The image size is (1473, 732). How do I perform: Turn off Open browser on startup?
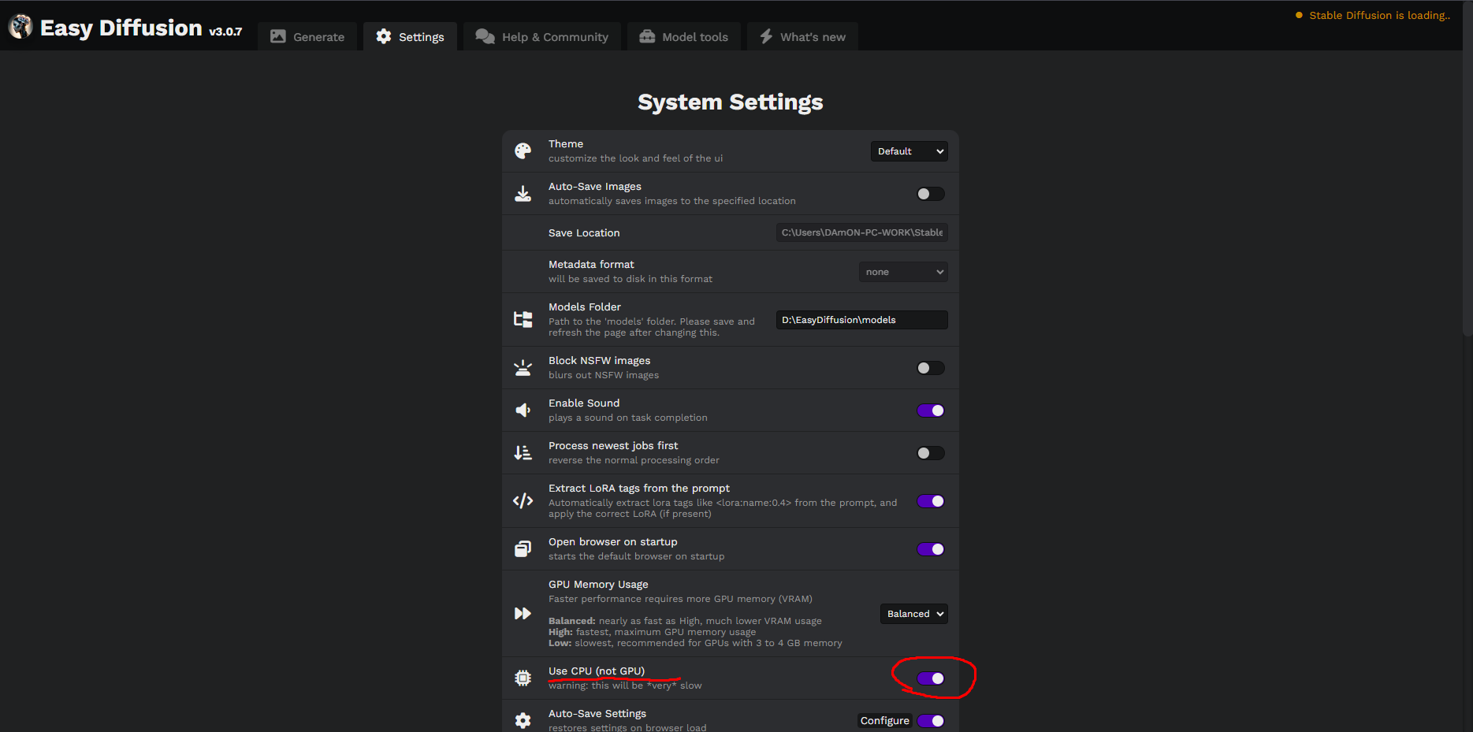[x=930, y=549]
